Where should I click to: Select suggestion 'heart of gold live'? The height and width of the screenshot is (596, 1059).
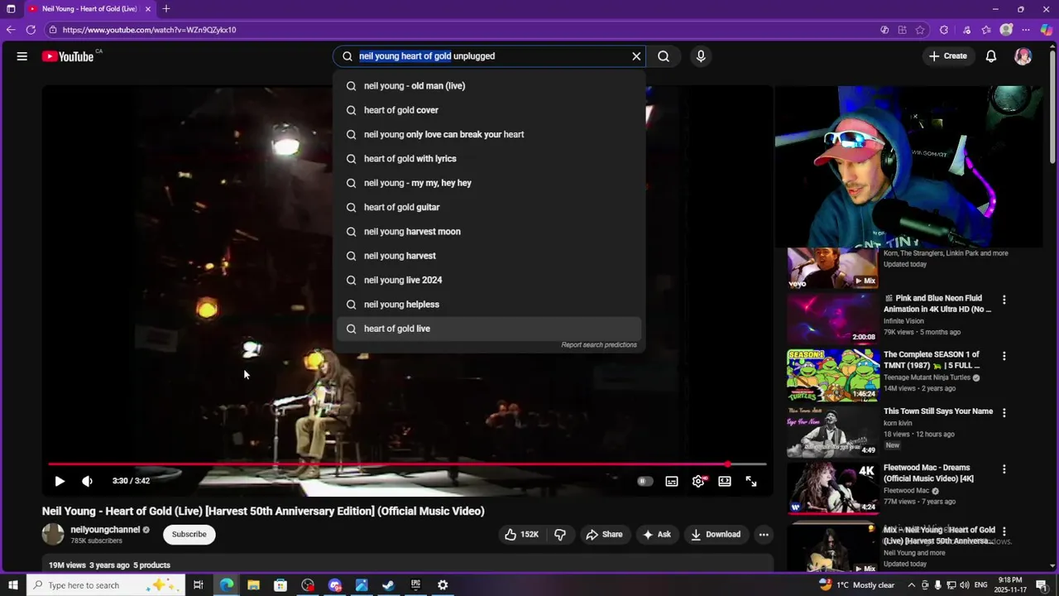(490, 329)
